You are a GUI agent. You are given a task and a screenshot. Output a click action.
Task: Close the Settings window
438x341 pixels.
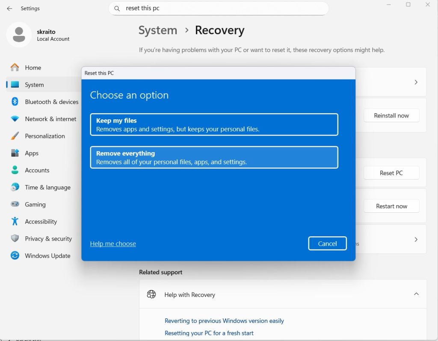pos(428,4)
